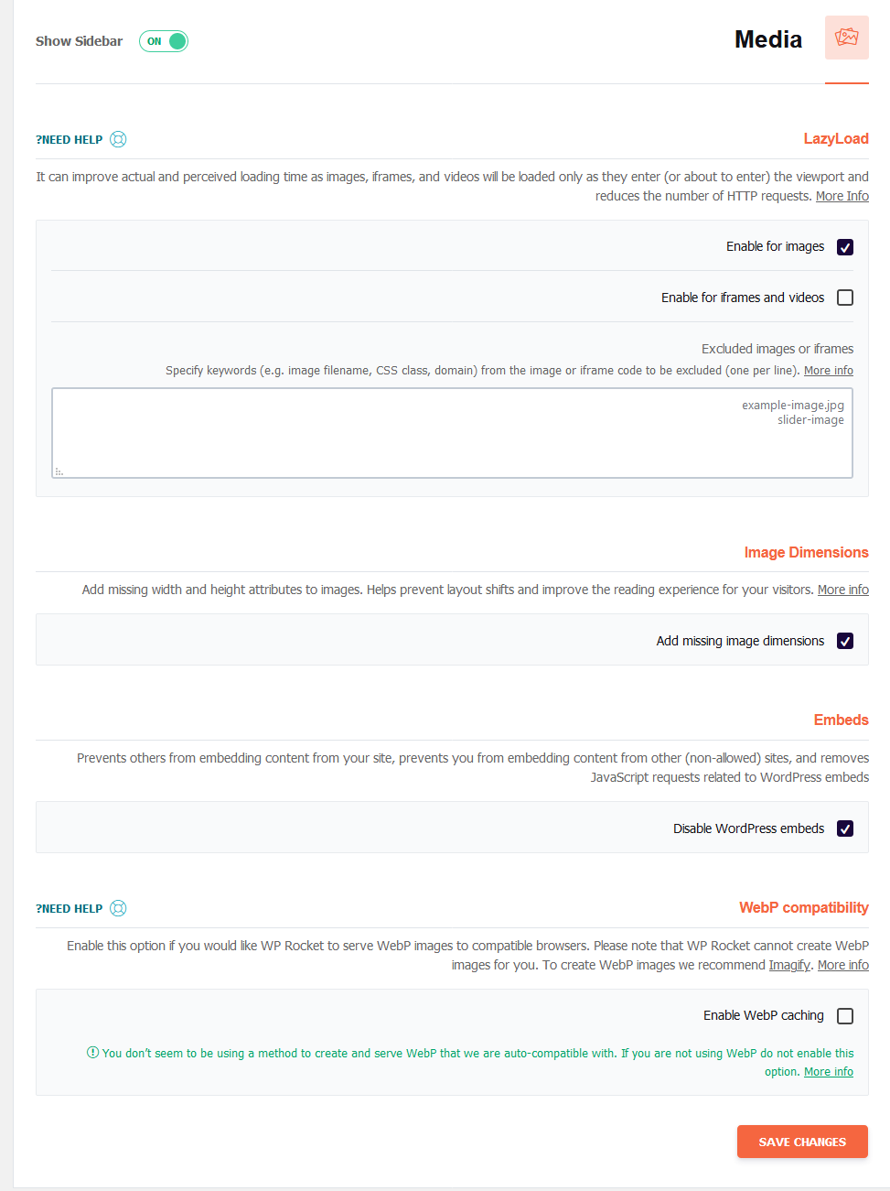The image size is (890, 1191).
Task: Uncheck Enable for images checkbox
Action: coord(845,247)
